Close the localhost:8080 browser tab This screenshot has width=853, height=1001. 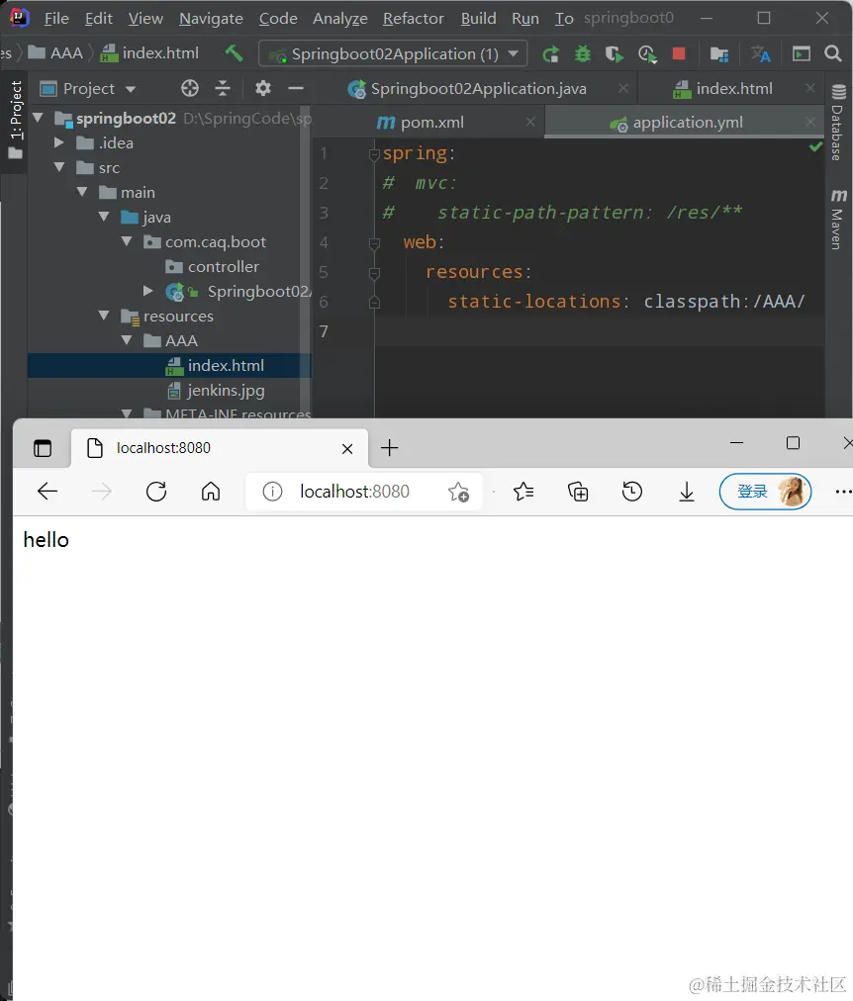pyautogui.click(x=347, y=449)
